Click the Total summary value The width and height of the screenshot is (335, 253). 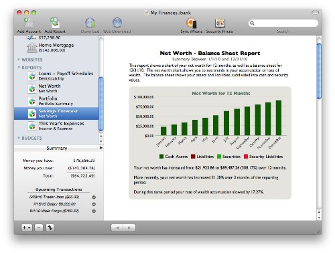[x=83, y=176]
